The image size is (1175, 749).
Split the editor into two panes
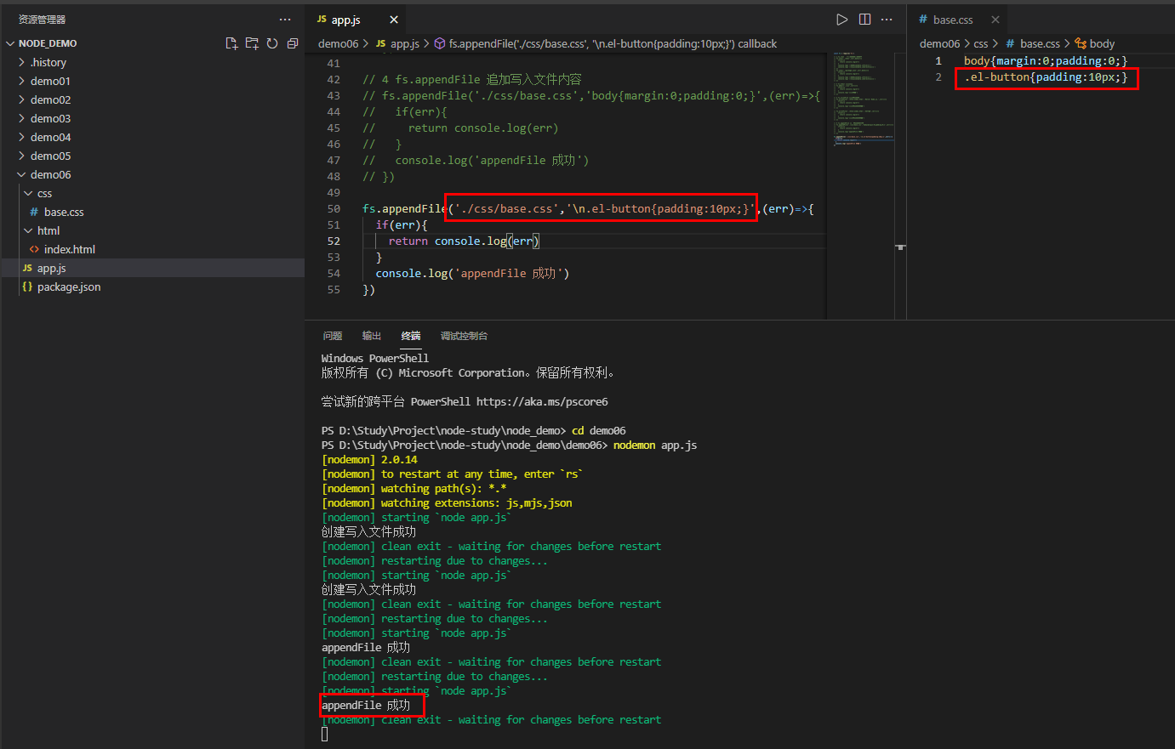(864, 19)
